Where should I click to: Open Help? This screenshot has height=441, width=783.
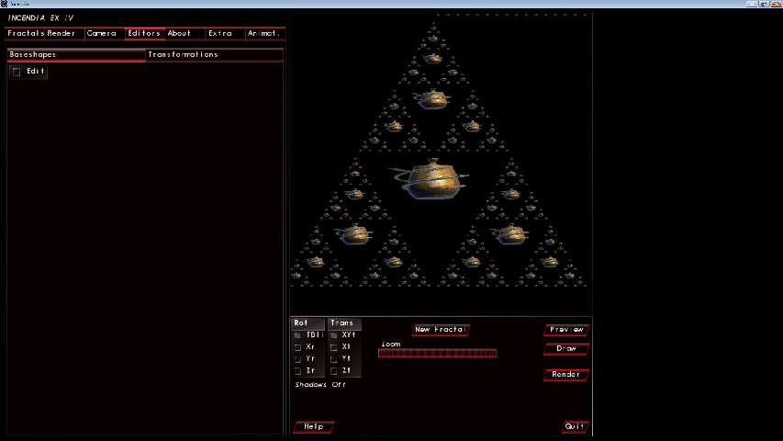click(x=314, y=426)
